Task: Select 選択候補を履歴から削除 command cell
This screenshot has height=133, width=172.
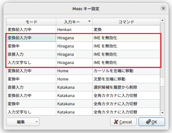Action: pos(126,87)
